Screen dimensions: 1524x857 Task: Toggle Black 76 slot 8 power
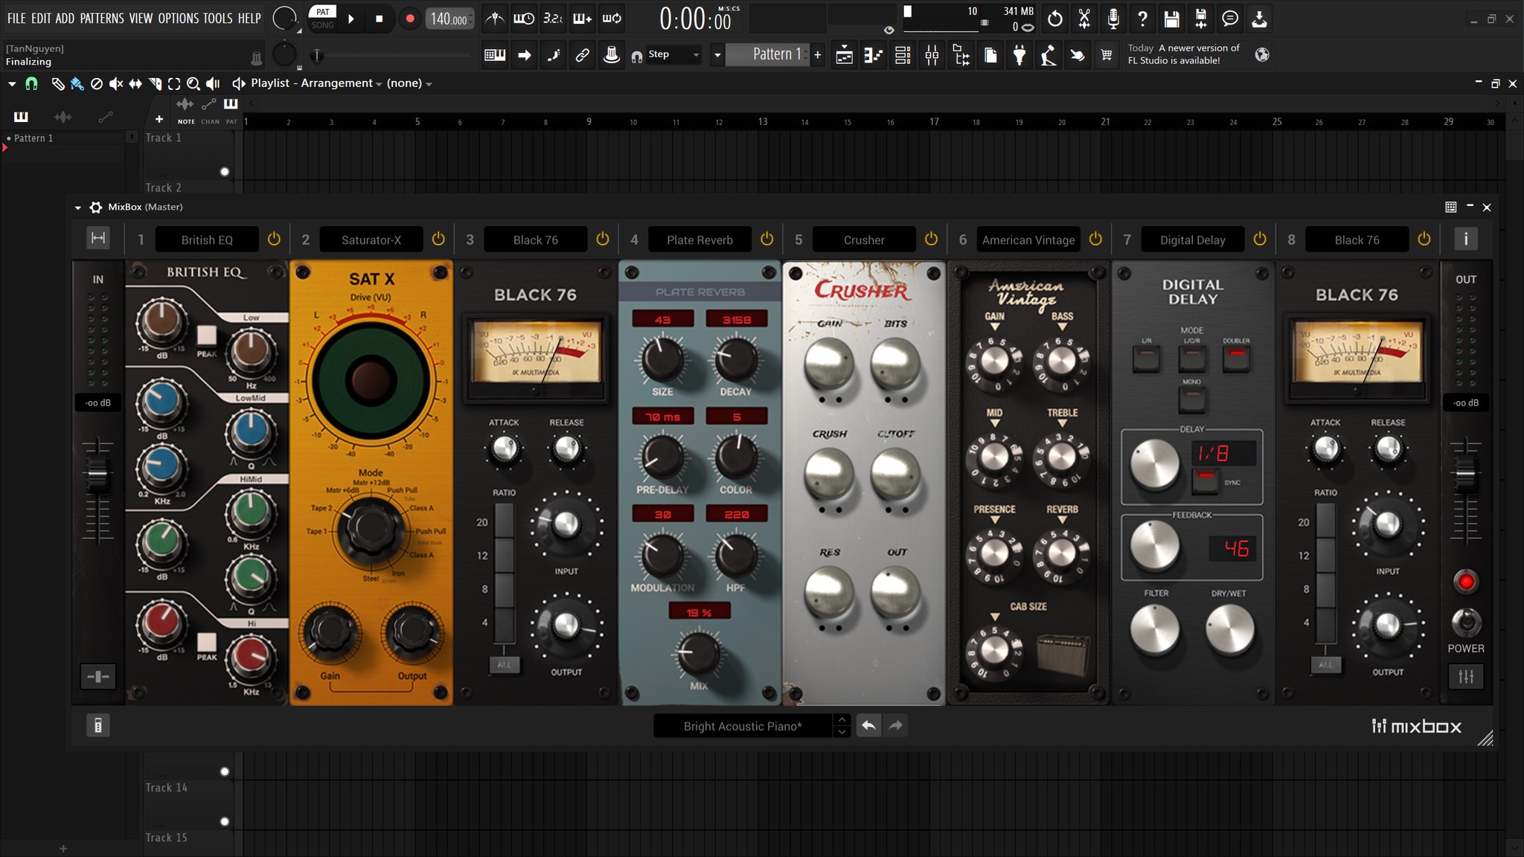1424,239
